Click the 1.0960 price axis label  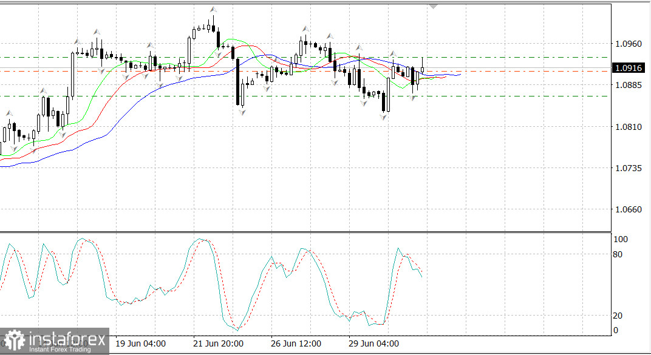(627, 44)
